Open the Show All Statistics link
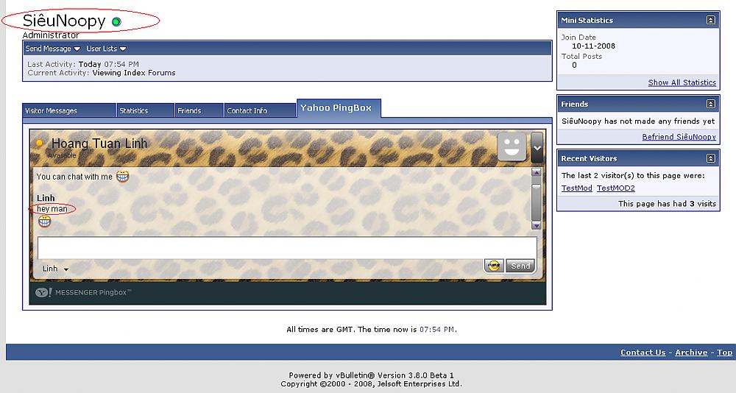736x393 pixels. tap(682, 82)
